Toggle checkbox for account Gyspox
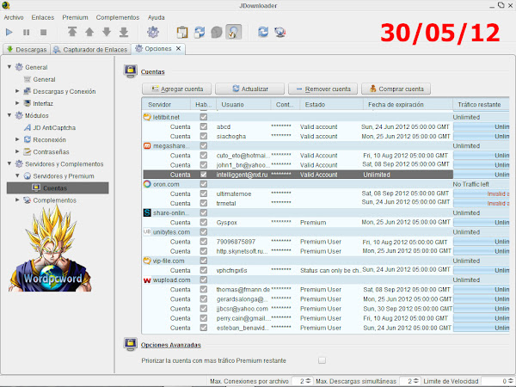This screenshot has width=516, height=387. coord(204,222)
